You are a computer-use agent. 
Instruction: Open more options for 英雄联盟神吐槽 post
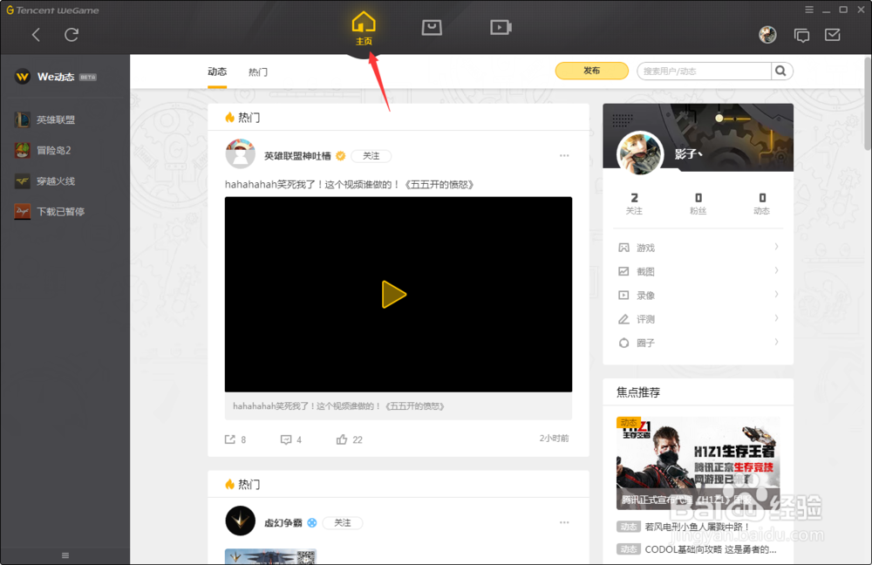pyautogui.click(x=564, y=156)
